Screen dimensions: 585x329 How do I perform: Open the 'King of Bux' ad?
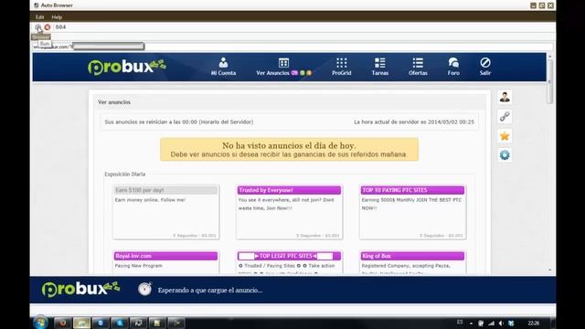pyautogui.click(x=412, y=262)
